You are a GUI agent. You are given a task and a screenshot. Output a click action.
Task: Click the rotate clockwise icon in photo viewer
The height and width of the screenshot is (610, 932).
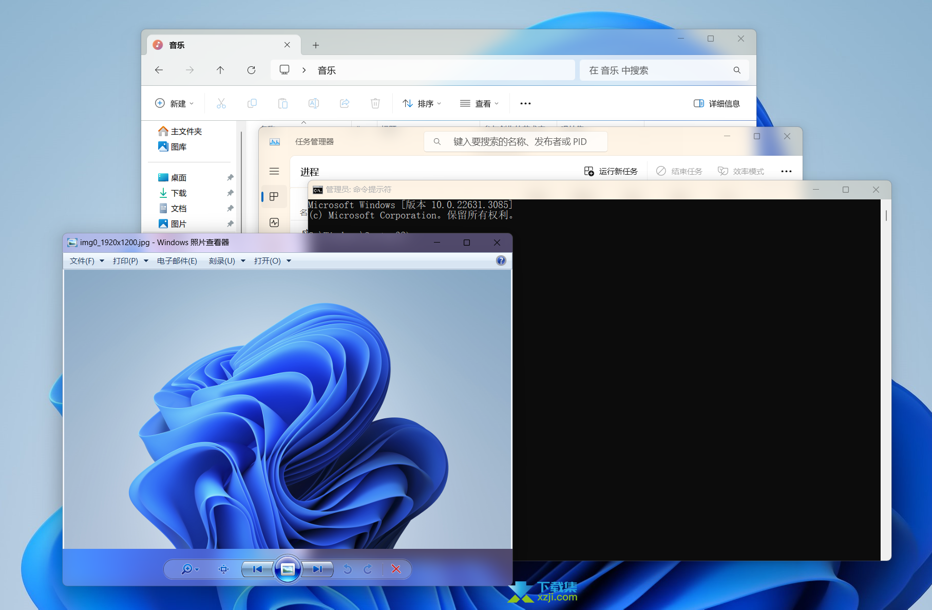click(368, 569)
